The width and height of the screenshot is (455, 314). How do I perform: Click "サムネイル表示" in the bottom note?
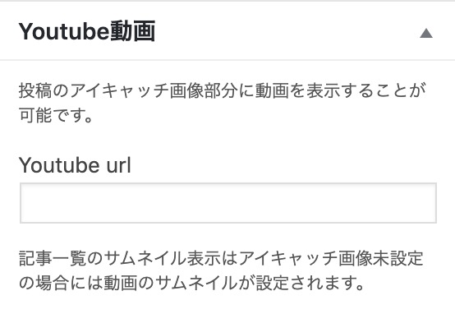163,258
